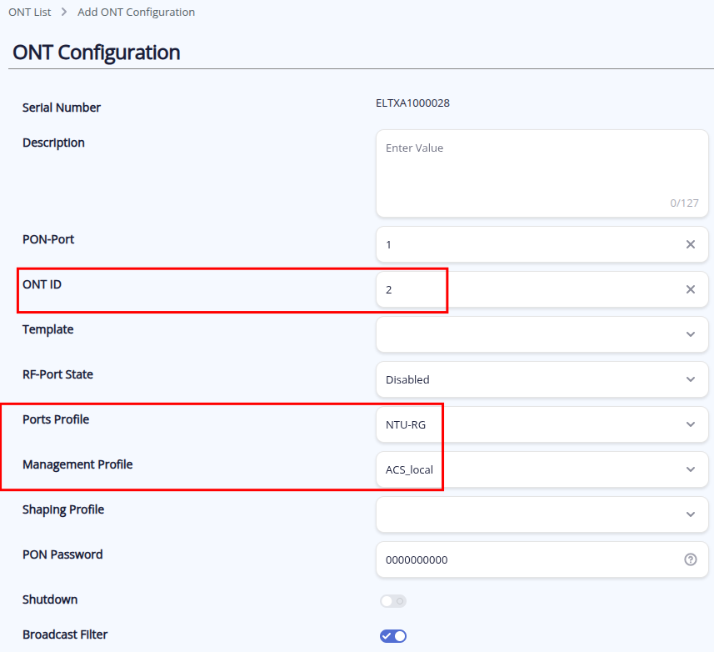Expand the Management Profile dropdown
This screenshot has height=652, width=714.
pyautogui.click(x=542, y=469)
